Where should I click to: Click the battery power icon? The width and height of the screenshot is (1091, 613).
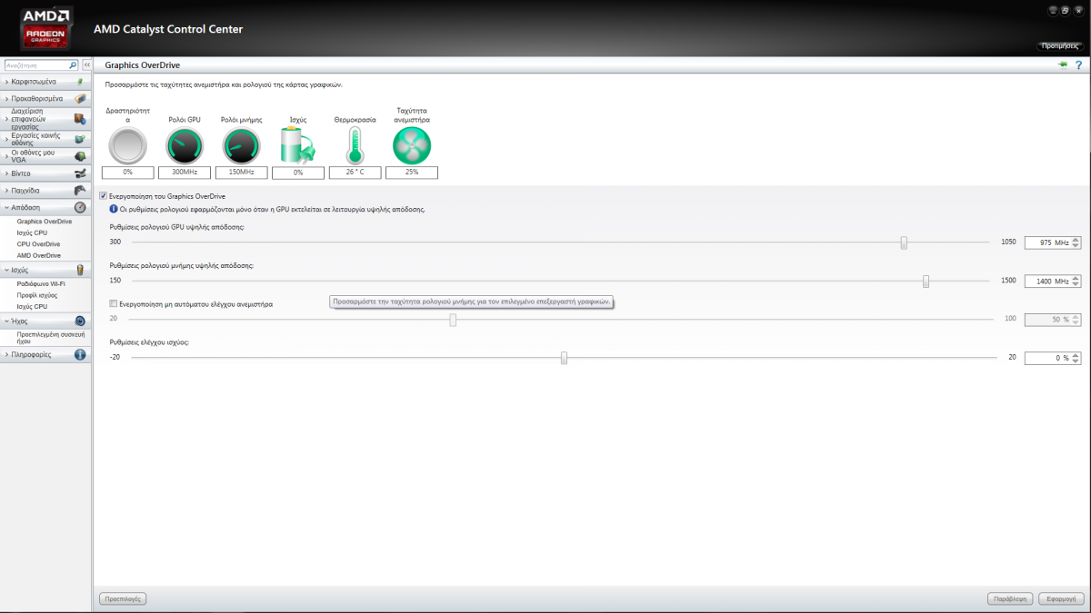pyautogui.click(x=298, y=145)
